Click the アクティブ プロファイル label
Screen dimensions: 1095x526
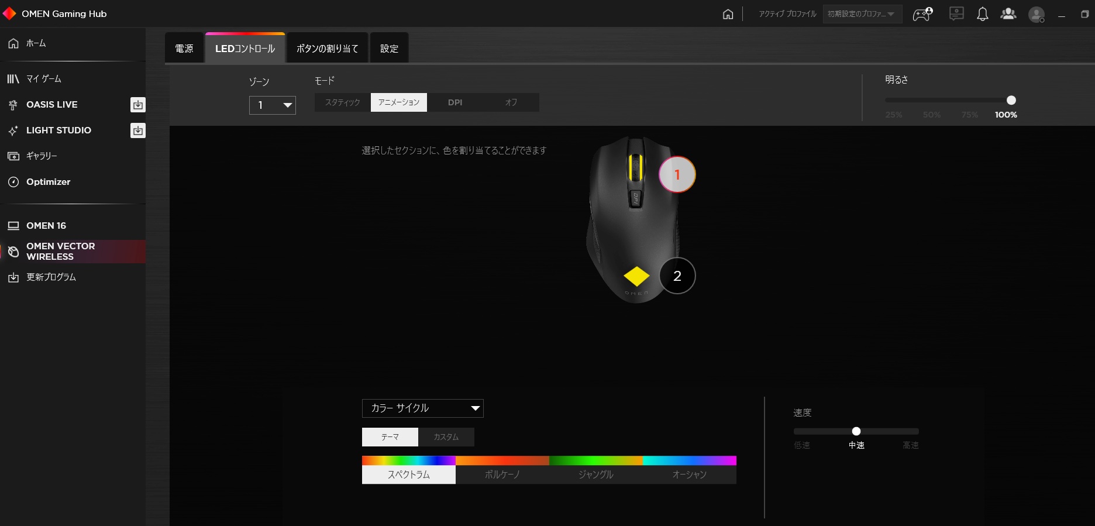pos(787,14)
